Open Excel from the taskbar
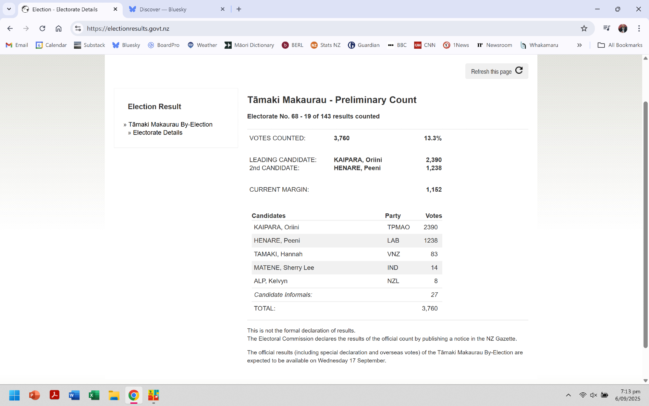 coord(94,395)
